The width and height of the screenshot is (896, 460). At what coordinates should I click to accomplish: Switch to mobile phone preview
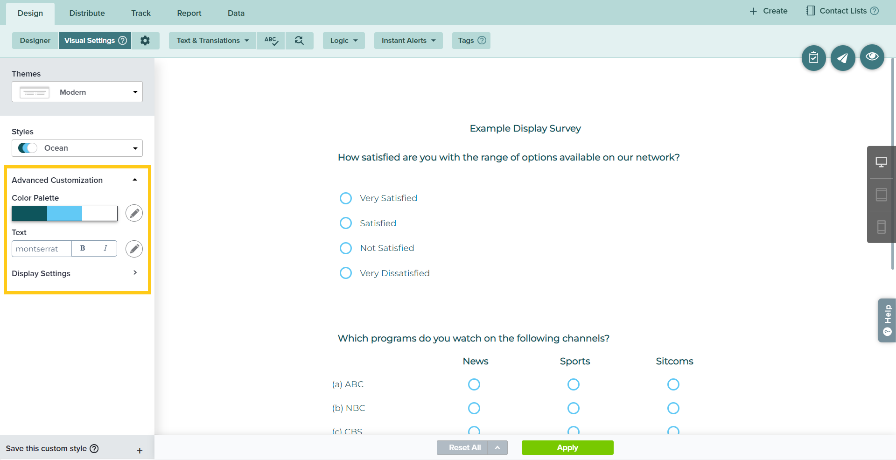point(881,227)
